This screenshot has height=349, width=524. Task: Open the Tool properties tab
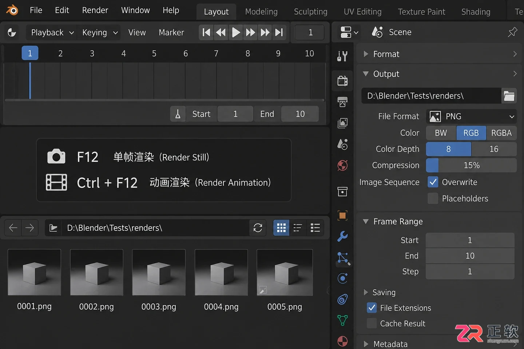tap(342, 56)
